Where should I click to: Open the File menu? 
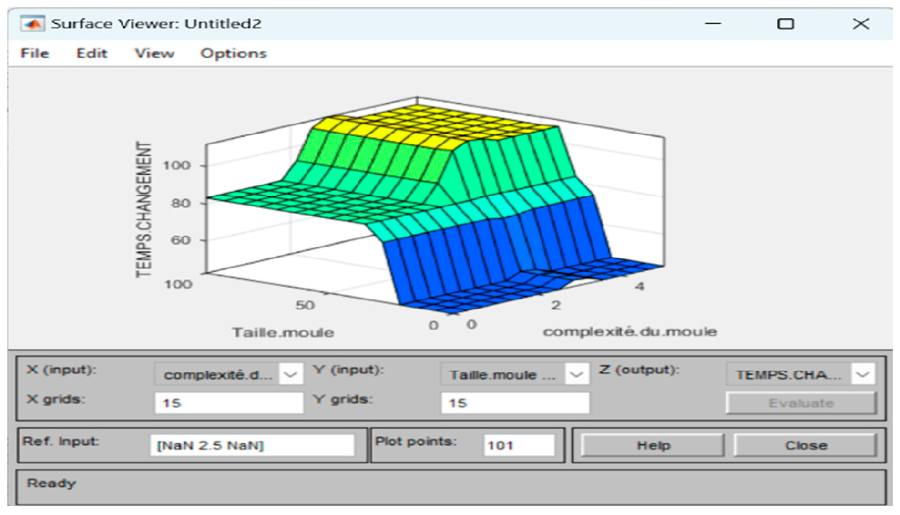[34, 53]
